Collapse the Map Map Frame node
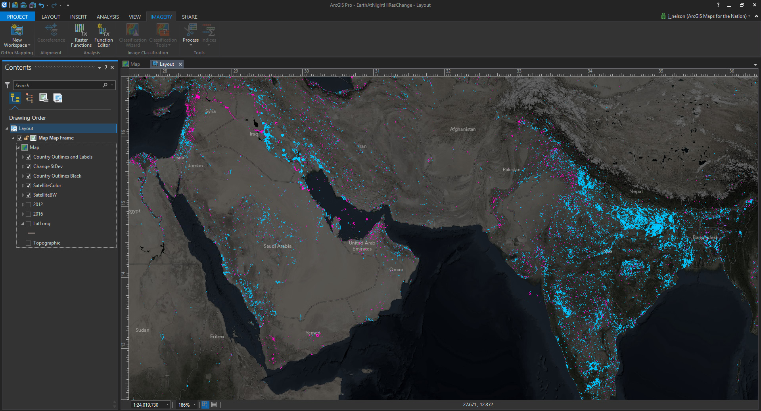The height and width of the screenshot is (411, 761). [x=13, y=138]
